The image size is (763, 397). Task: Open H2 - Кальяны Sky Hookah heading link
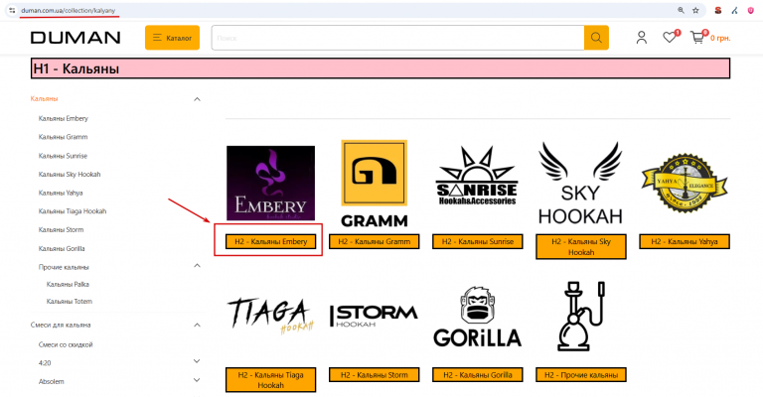click(x=581, y=247)
